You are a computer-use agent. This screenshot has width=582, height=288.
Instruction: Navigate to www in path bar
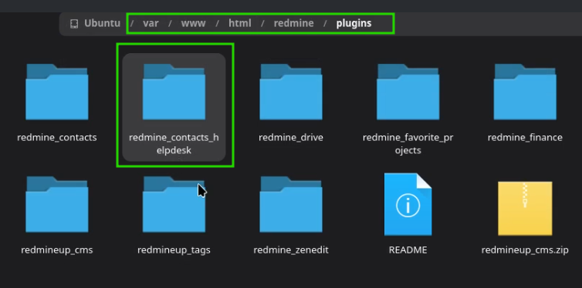(194, 23)
